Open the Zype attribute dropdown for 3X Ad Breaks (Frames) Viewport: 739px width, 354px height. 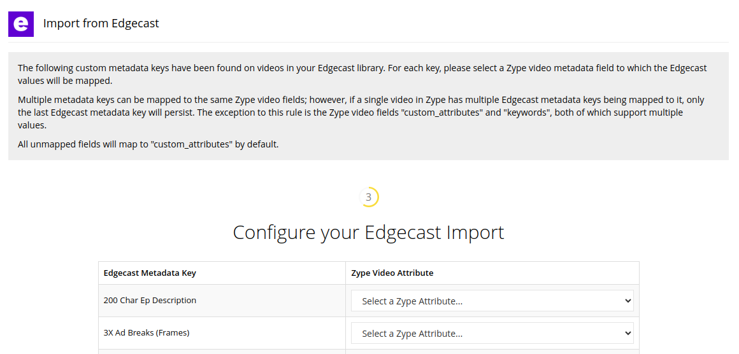tap(492, 333)
